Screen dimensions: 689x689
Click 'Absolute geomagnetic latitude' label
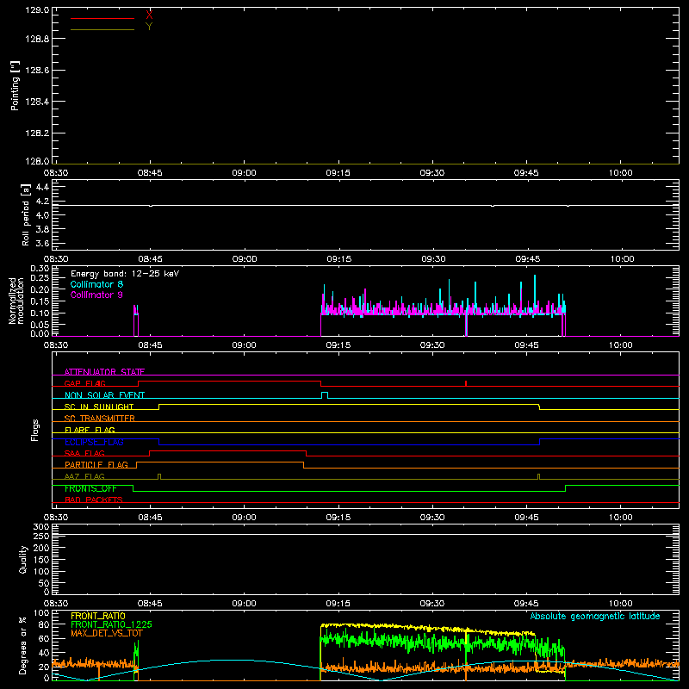coord(595,617)
